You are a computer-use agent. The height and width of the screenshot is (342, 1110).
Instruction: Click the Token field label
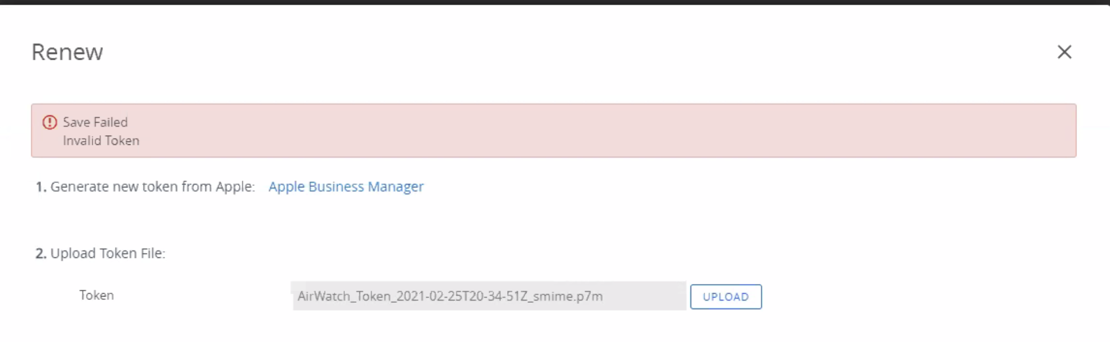96,295
